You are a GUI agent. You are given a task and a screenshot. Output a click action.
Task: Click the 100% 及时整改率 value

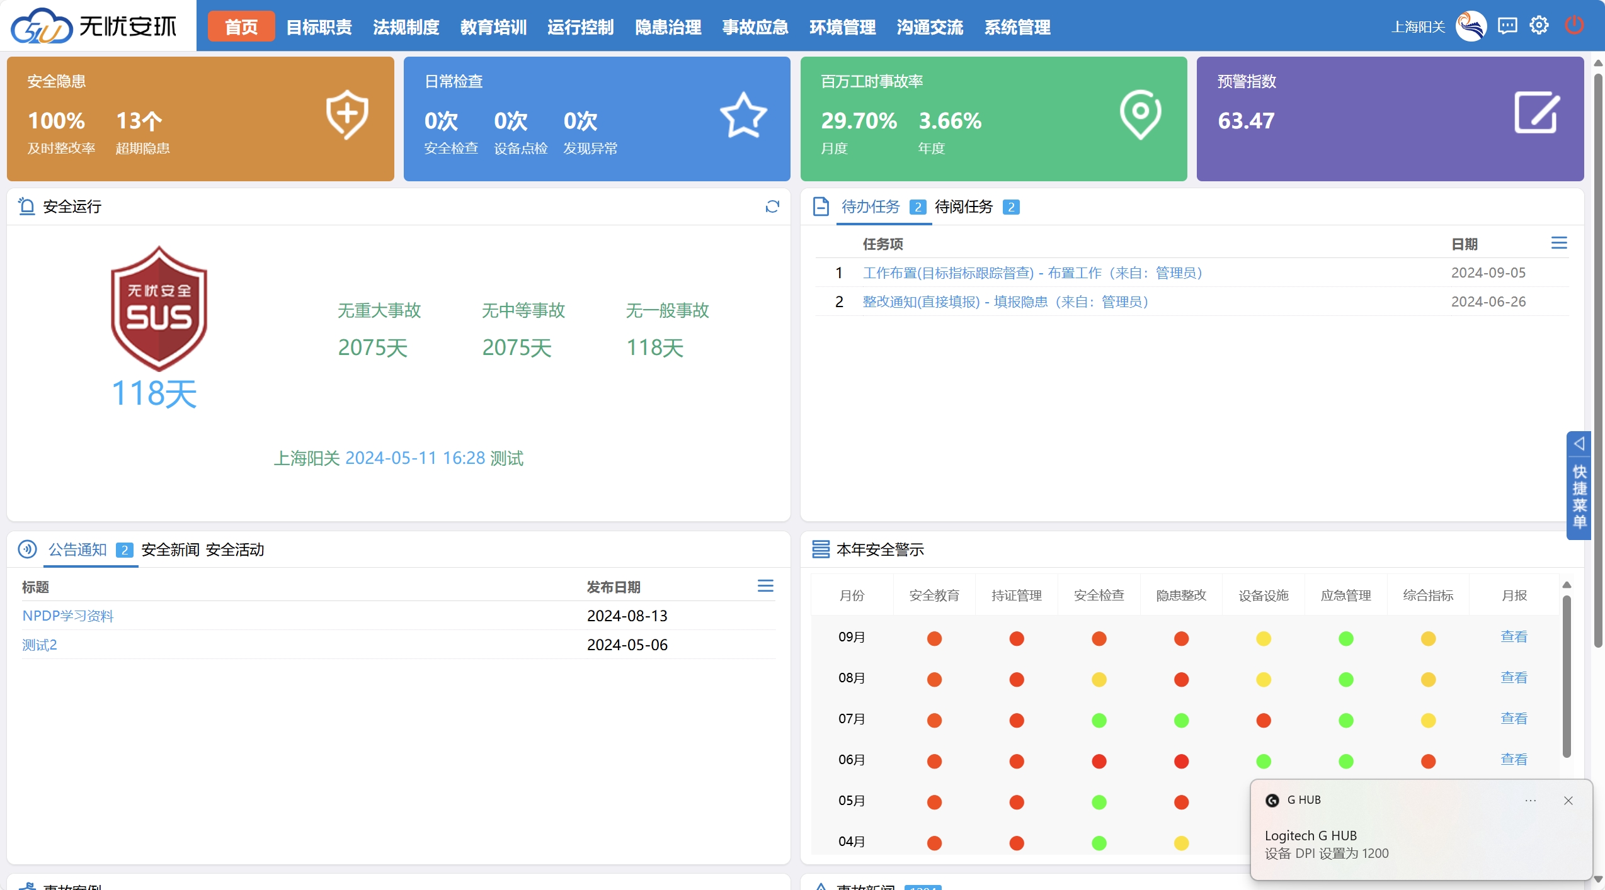point(57,120)
